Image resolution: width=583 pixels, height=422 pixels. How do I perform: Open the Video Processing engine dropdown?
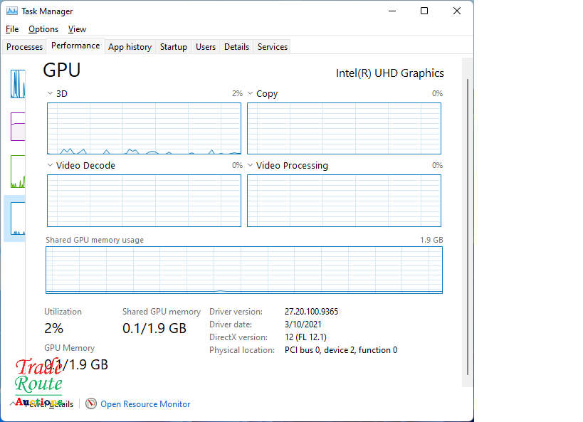[251, 165]
